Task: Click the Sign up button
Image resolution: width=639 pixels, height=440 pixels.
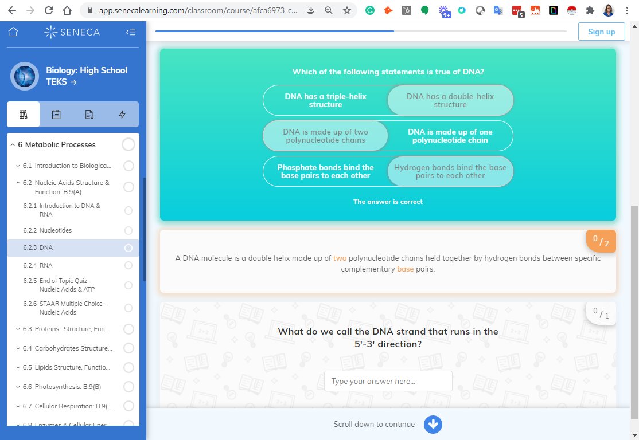Action: click(x=601, y=32)
